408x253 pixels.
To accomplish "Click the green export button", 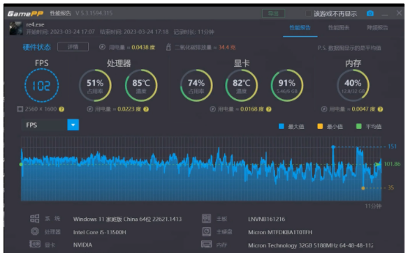I will pyautogui.click(x=273, y=13).
